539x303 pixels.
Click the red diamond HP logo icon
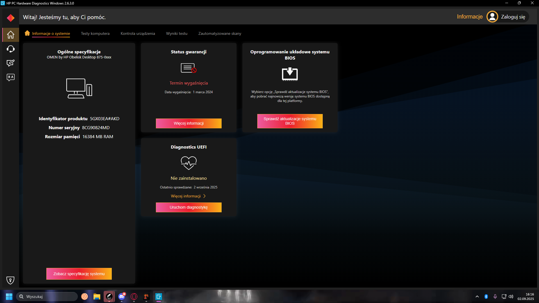(11, 18)
